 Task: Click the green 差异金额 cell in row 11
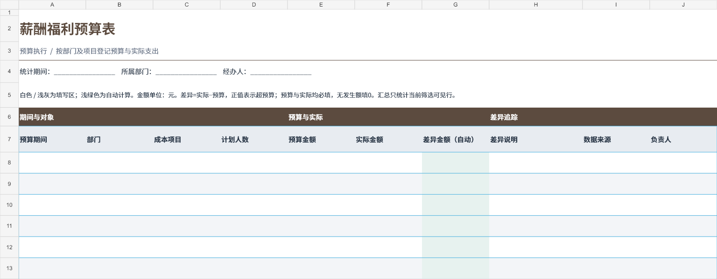click(456, 226)
